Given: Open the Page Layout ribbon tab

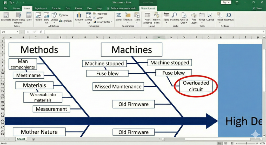Looking at the screenshot, I should (41, 8).
